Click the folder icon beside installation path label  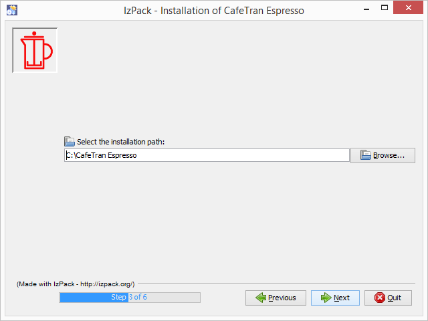tap(70, 142)
